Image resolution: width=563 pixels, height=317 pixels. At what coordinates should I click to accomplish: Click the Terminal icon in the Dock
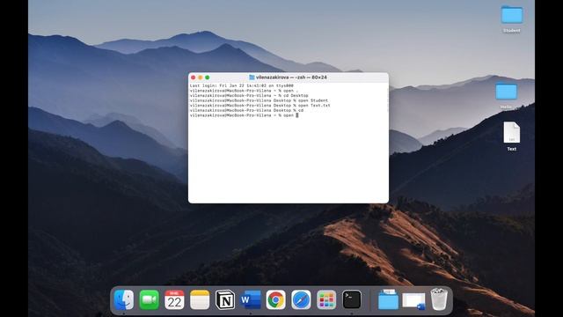[352, 299]
